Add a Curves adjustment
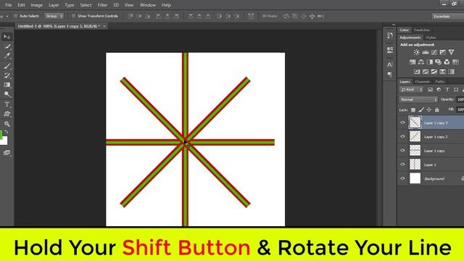464x261 pixels. 434,52
